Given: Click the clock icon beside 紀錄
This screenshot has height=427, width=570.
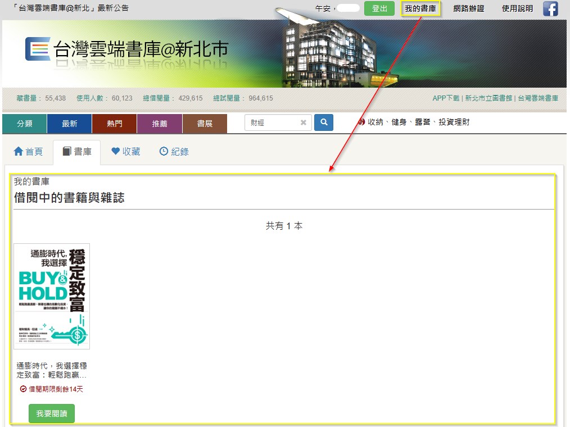Looking at the screenshot, I should [x=164, y=151].
